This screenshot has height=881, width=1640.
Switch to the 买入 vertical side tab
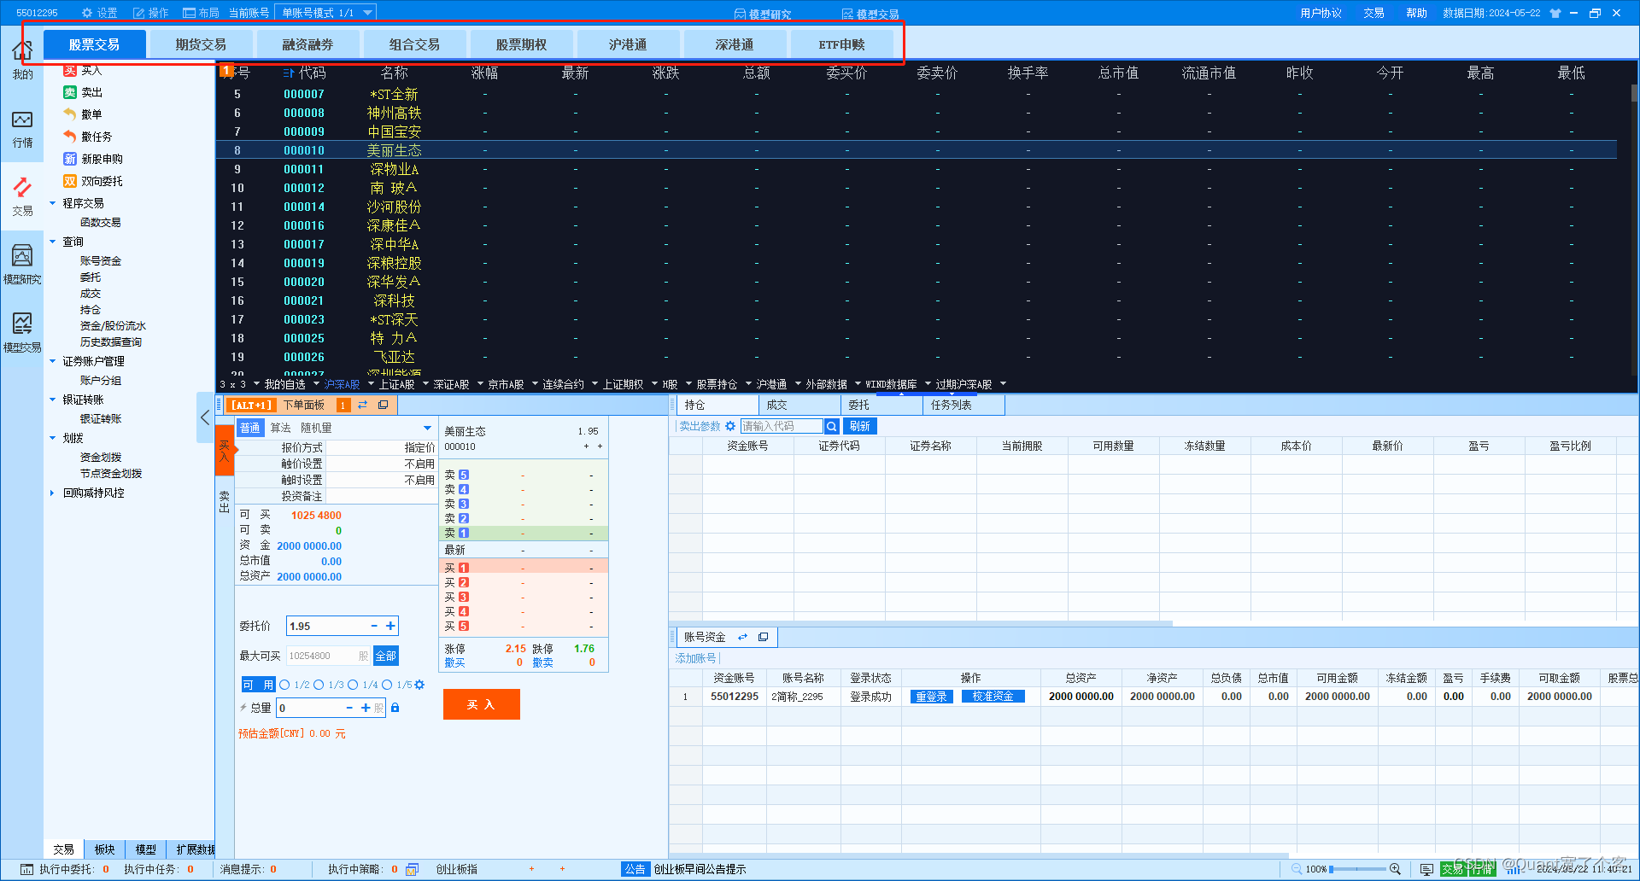click(224, 450)
